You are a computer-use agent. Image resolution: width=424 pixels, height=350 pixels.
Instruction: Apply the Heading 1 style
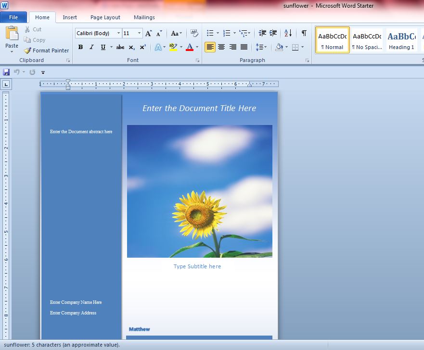tap(402, 41)
